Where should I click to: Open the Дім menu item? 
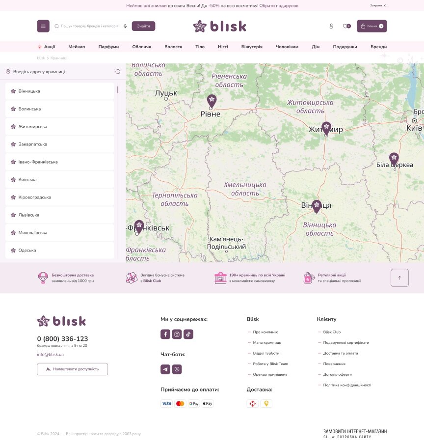[x=316, y=47]
